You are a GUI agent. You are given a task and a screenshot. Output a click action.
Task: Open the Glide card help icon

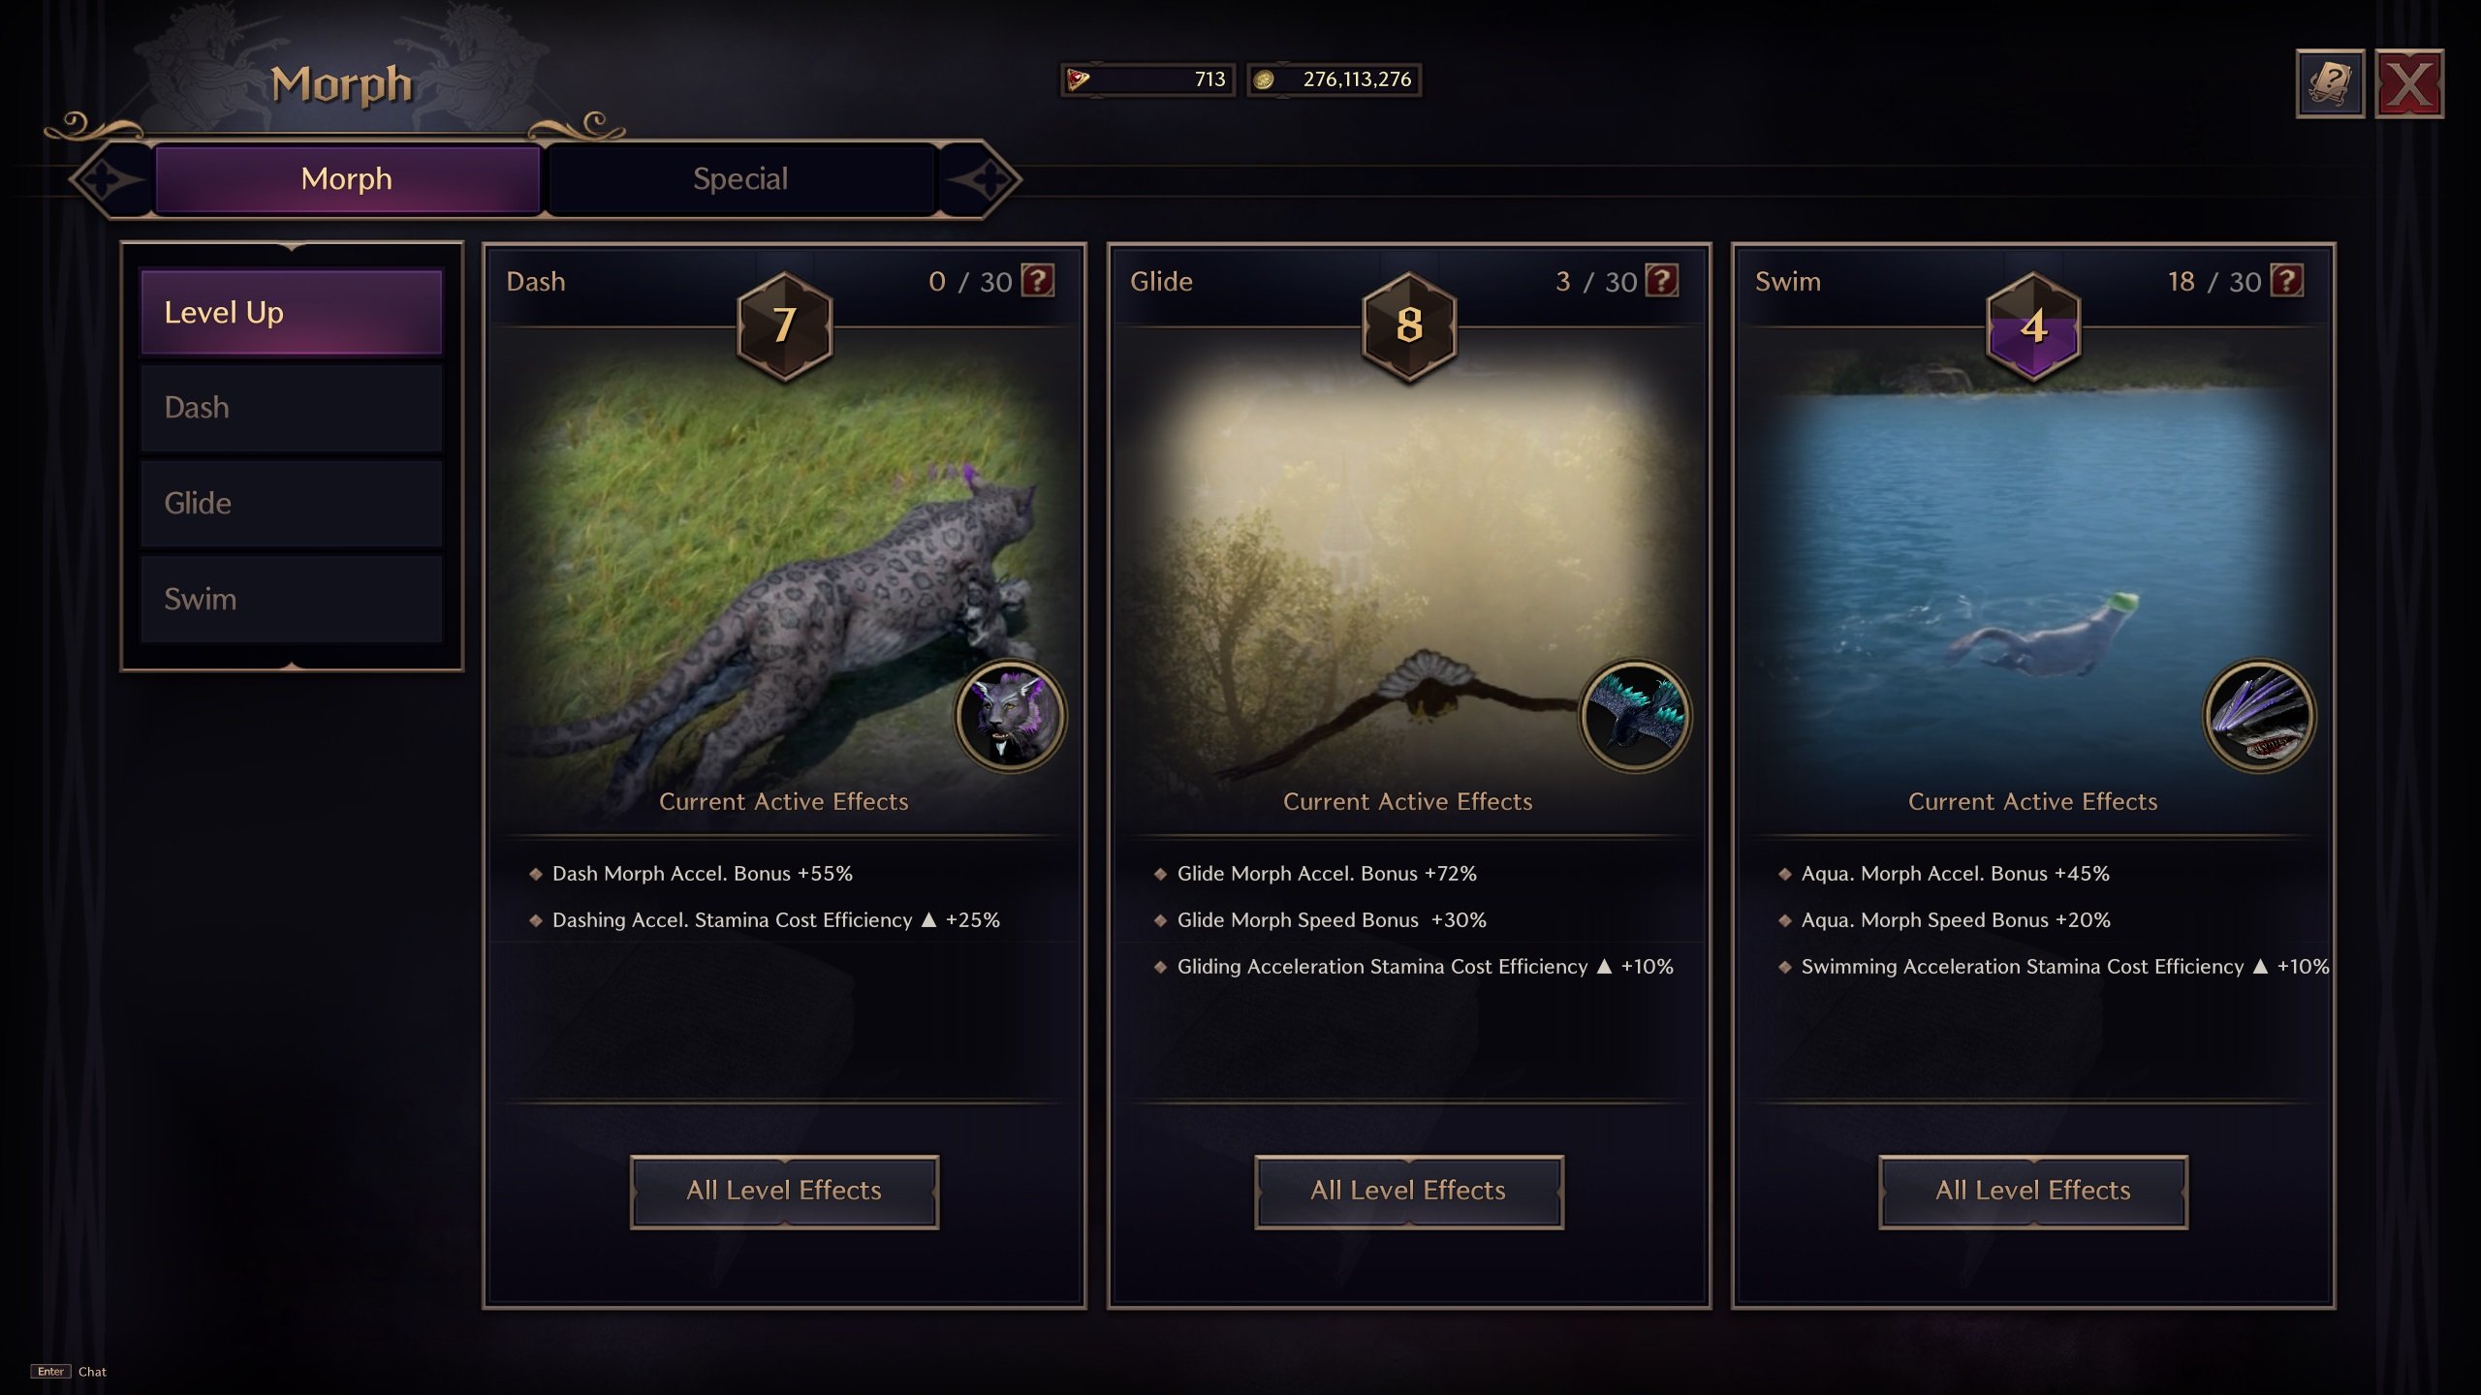[x=1662, y=281]
